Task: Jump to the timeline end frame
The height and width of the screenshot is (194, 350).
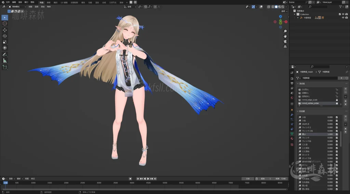Action: coord(155,179)
